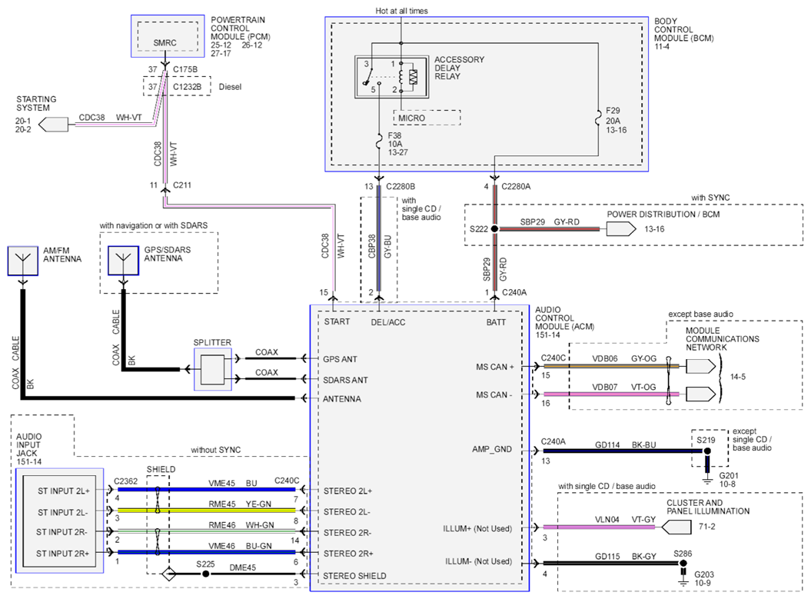Viewport: 811px width, 599px height.
Task: Click the Power Distribution / BCM 13-16 arrow
Action: [621, 228]
